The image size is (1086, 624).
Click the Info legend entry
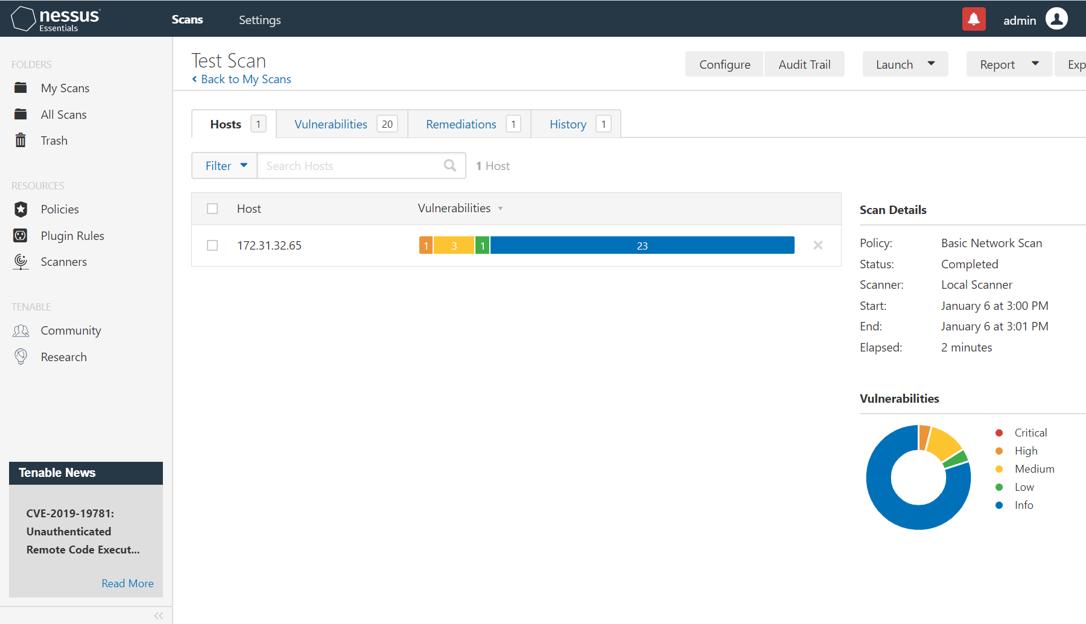tap(1014, 505)
